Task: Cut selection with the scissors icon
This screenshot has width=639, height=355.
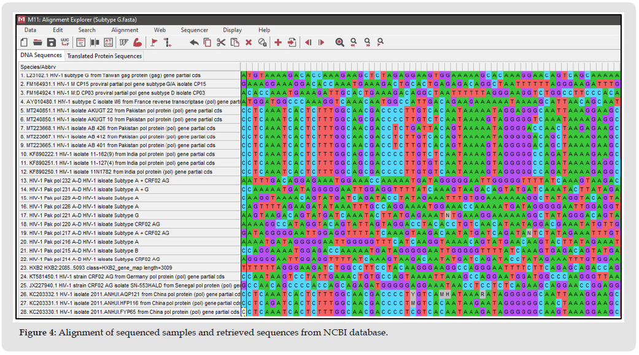Action: click(221, 42)
